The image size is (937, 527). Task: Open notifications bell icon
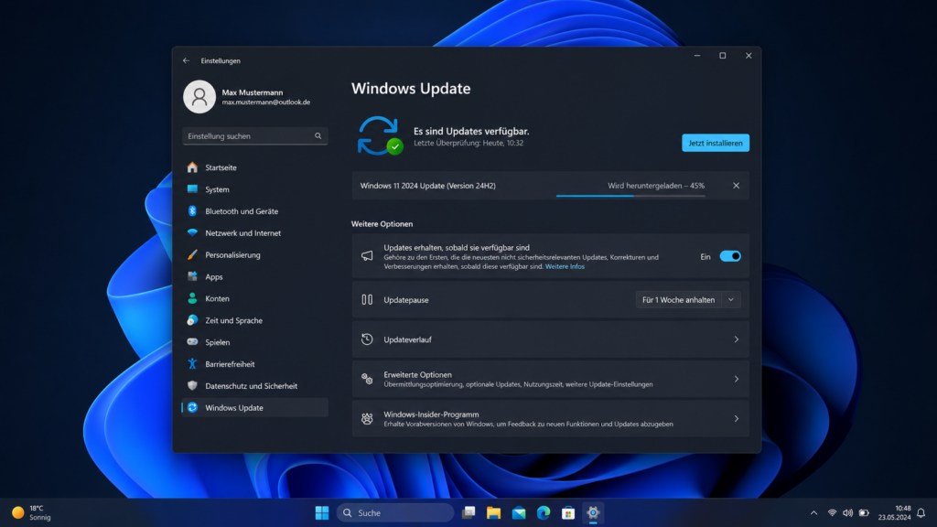pos(921,512)
